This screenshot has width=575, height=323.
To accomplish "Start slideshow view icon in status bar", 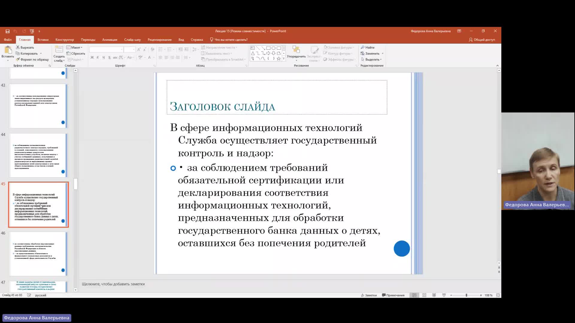I will [x=444, y=295].
